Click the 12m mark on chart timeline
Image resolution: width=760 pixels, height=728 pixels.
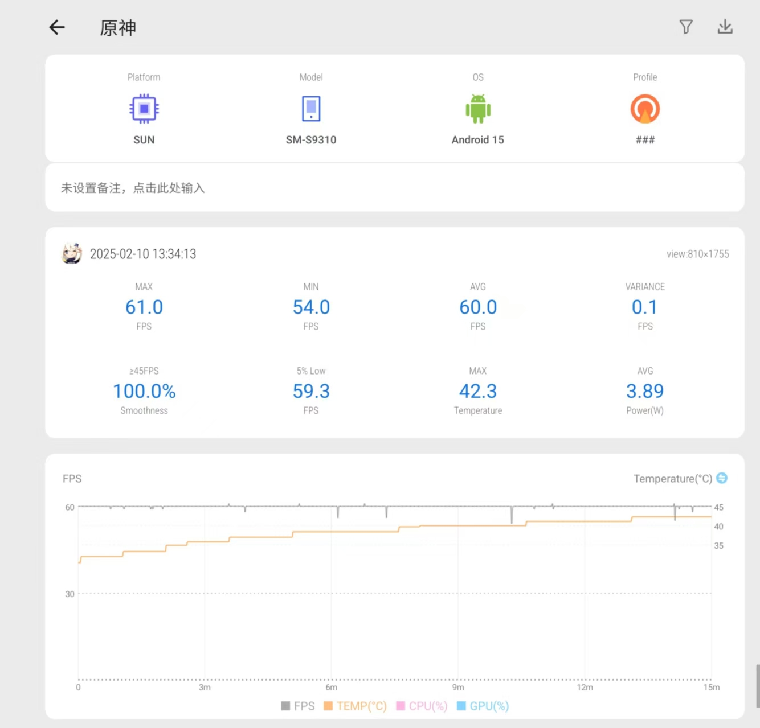point(585,687)
